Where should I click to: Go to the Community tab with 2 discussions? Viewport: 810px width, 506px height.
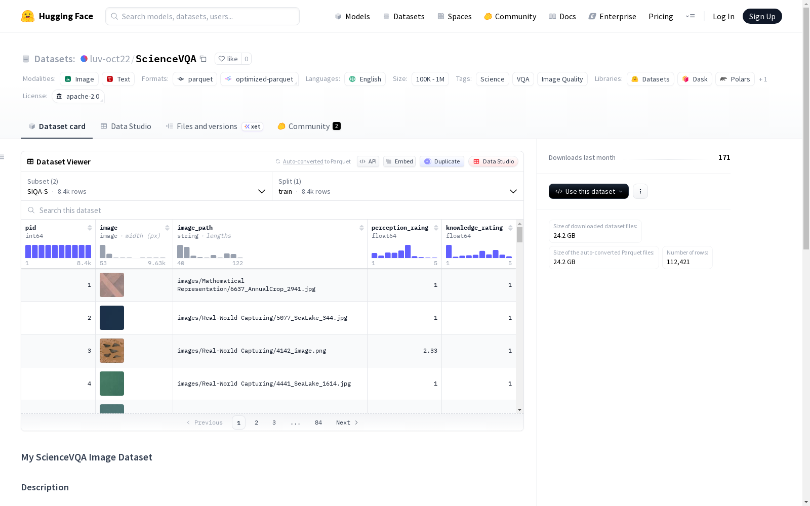309,126
